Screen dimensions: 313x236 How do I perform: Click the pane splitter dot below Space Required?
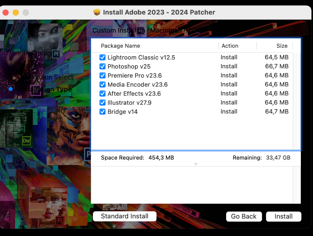click(196, 164)
